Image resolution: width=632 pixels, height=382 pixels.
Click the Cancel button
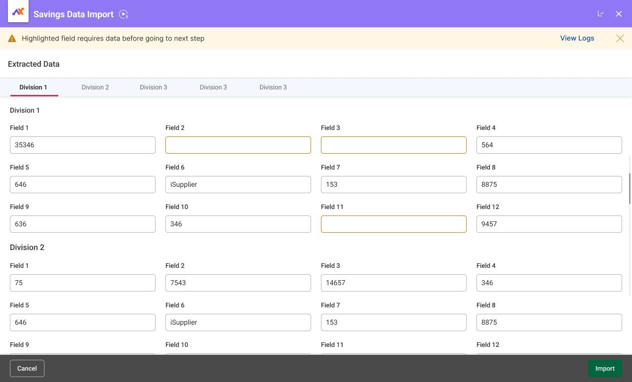pyautogui.click(x=27, y=368)
